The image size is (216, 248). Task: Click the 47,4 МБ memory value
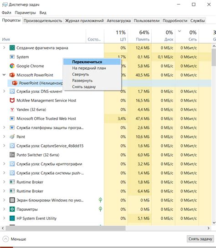(x=142, y=118)
